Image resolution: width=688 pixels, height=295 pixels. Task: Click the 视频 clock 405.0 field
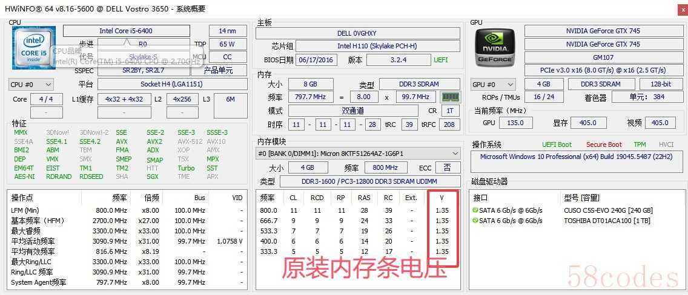(x=660, y=123)
